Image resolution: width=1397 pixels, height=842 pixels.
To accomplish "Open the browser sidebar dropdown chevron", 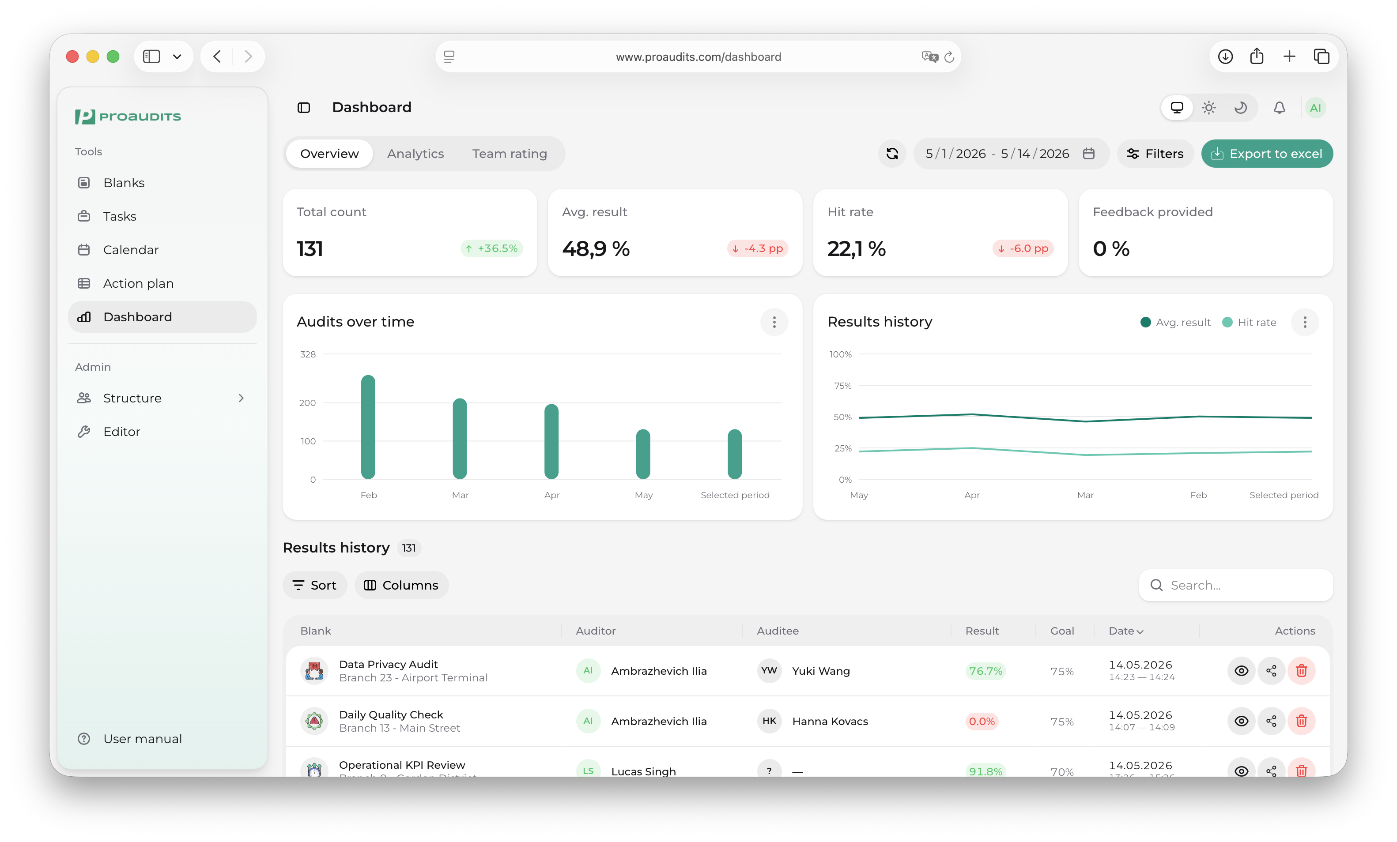I will click(177, 56).
